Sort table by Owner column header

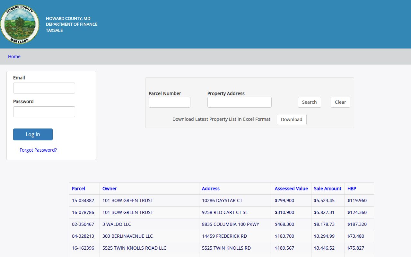(x=109, y=189)
